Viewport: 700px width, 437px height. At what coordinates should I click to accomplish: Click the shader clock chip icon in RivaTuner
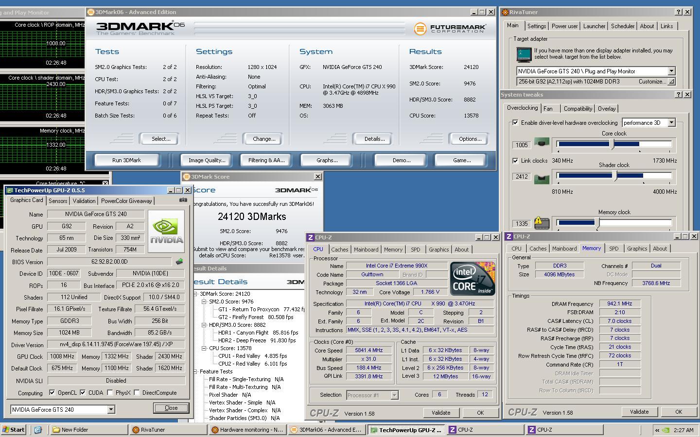pos(542,179)
